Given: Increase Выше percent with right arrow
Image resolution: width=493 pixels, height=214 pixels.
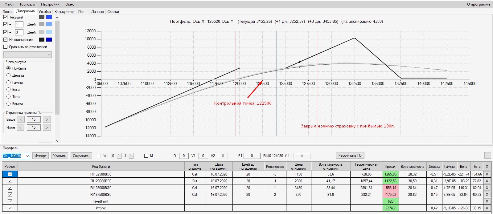Looking at the screenshot, I should tap(47, 119).
